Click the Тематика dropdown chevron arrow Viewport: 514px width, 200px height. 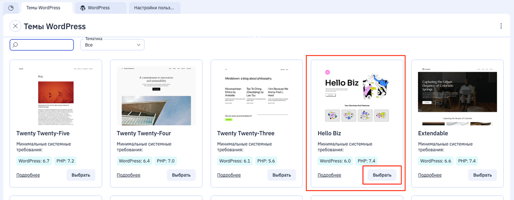(x=138, y=45)
